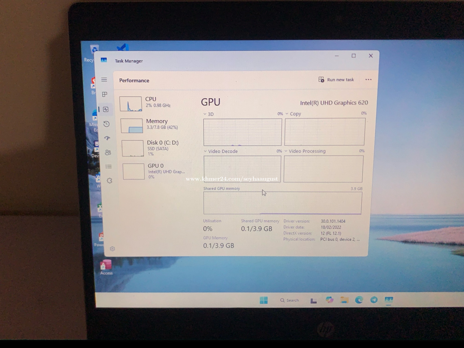Open the hamburger navigation menu
Image resolution: width=464 pixels, height=348 pixels.
tap(104, 80)
